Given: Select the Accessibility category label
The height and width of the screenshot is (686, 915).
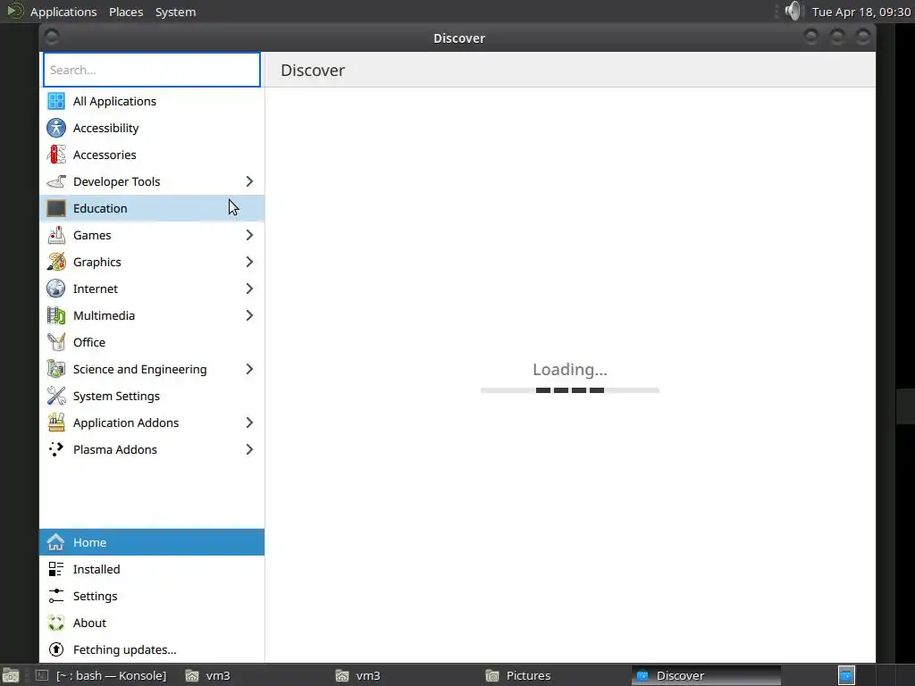Looking at the screenshot, I should [x=105, y=128].
